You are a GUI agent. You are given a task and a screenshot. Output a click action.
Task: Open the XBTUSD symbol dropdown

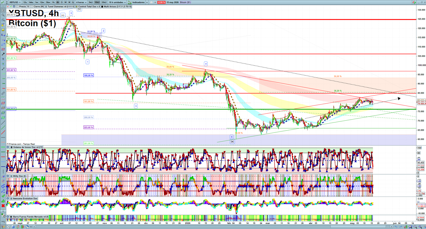(15, 2)
